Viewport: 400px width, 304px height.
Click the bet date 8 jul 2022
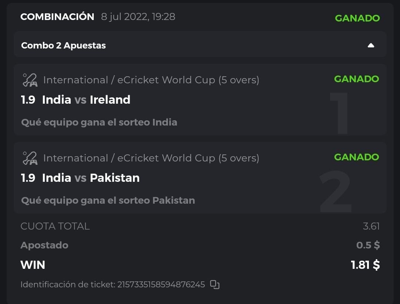138,17
